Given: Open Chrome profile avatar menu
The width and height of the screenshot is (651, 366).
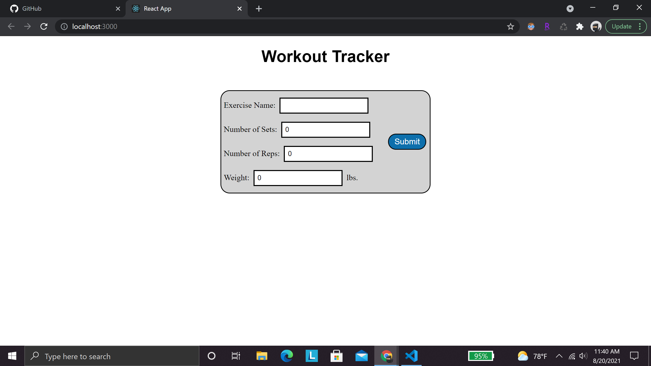Looking at the screenshot, I should (x=596, y=26).
